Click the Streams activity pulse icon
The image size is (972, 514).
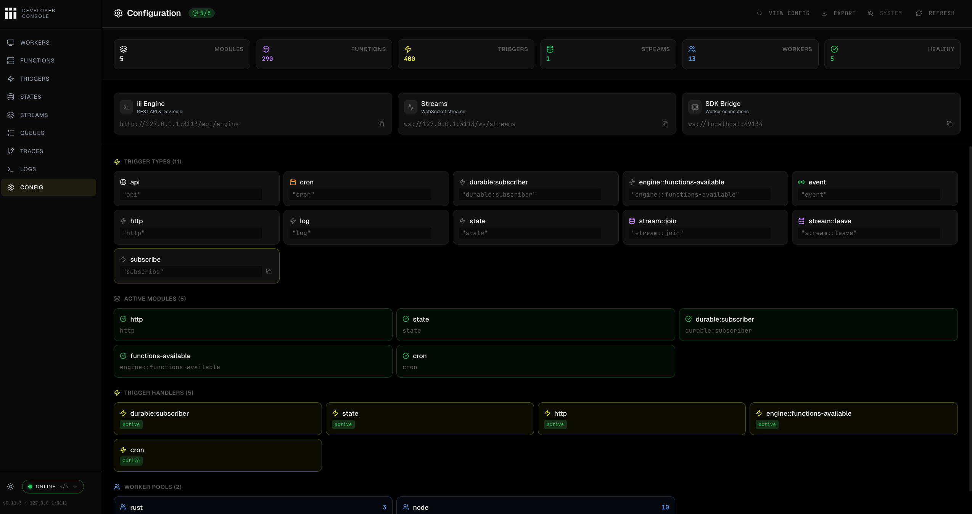[410, 107]
